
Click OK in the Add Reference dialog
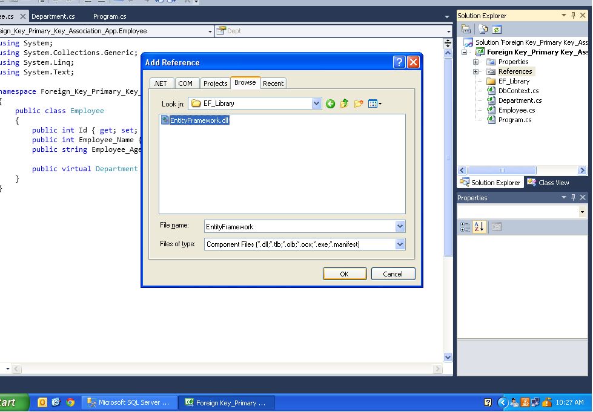click(345, 274)
